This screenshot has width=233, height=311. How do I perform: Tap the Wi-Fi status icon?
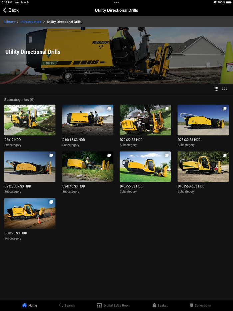tap(215, 2)
